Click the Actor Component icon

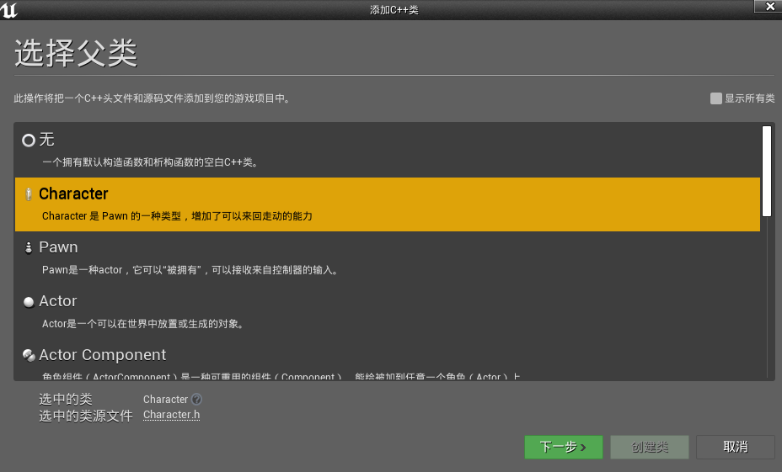tap(29, 356)
